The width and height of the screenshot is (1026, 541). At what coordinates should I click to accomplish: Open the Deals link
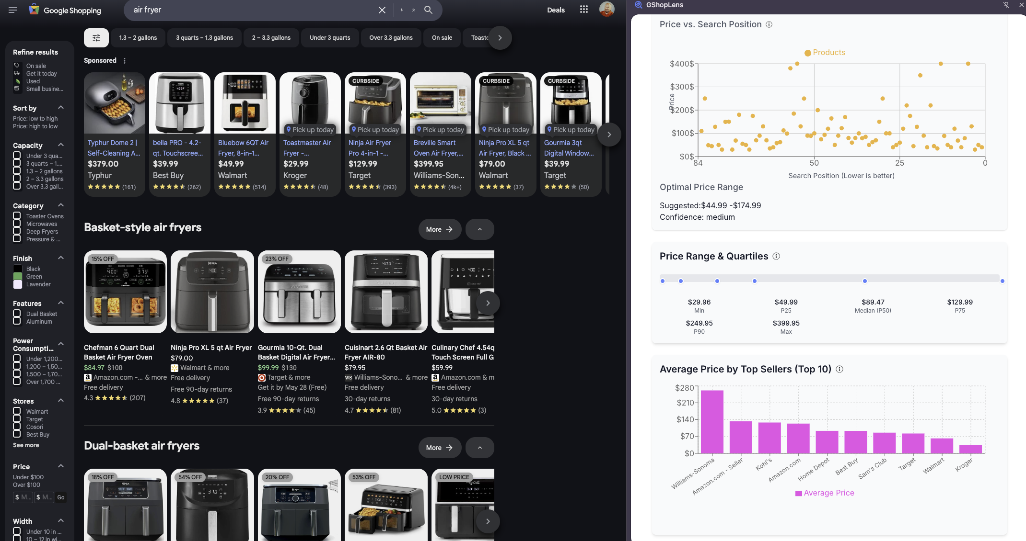click(556, 10)
